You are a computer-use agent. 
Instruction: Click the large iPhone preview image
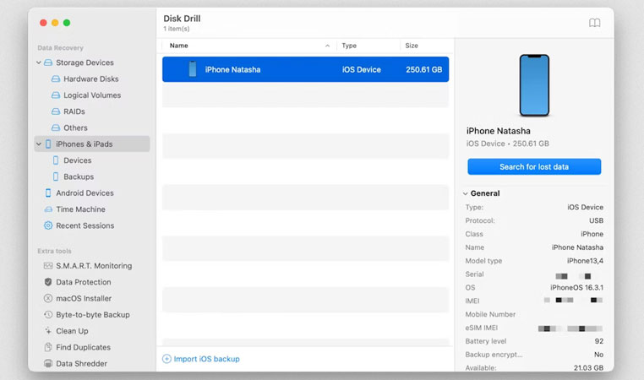(534, 85)
